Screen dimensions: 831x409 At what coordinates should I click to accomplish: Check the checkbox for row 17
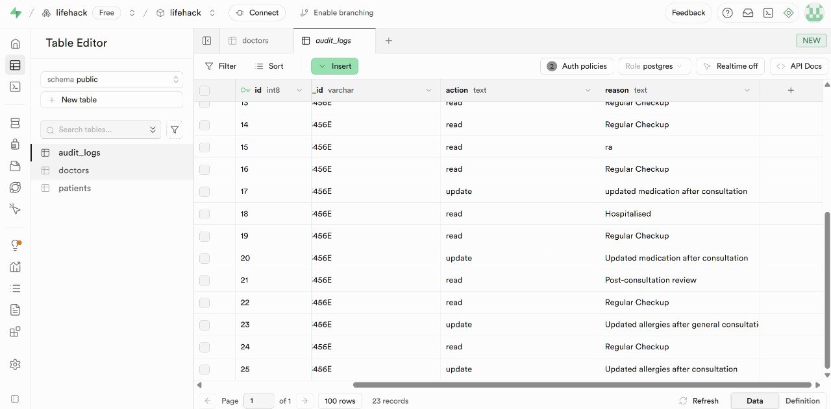point(205,191)
